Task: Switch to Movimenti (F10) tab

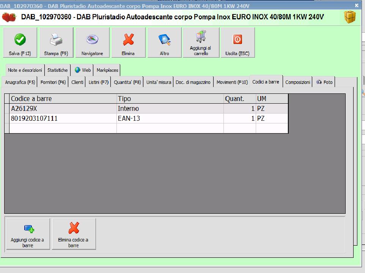Action: pos(232,82)
